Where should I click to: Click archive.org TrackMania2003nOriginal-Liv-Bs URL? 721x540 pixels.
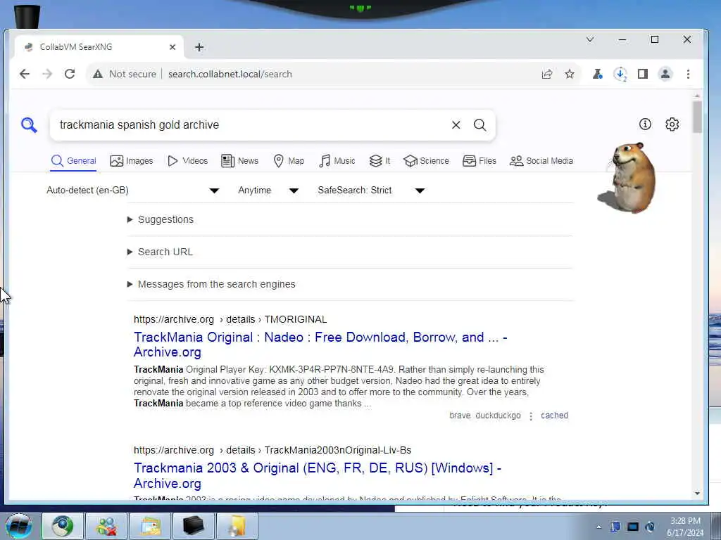pyautogui.click(x=272, y=450)
